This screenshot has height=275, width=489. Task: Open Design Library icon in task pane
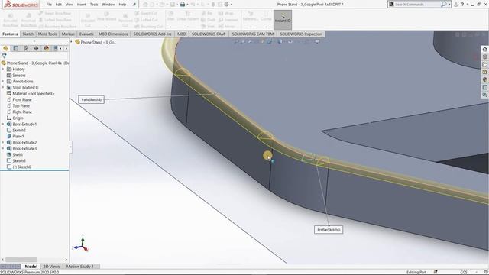484,57
